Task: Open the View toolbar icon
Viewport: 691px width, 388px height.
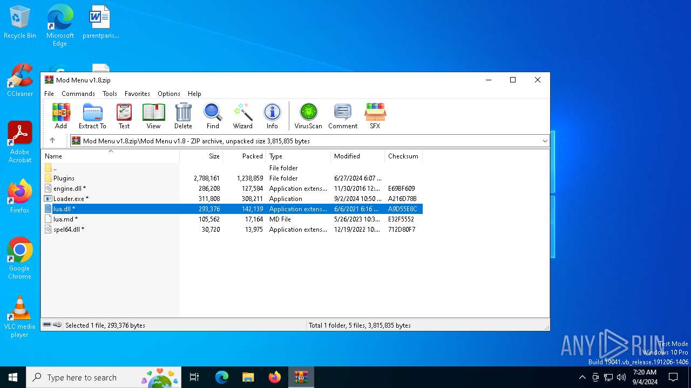Action: point(153,116)
